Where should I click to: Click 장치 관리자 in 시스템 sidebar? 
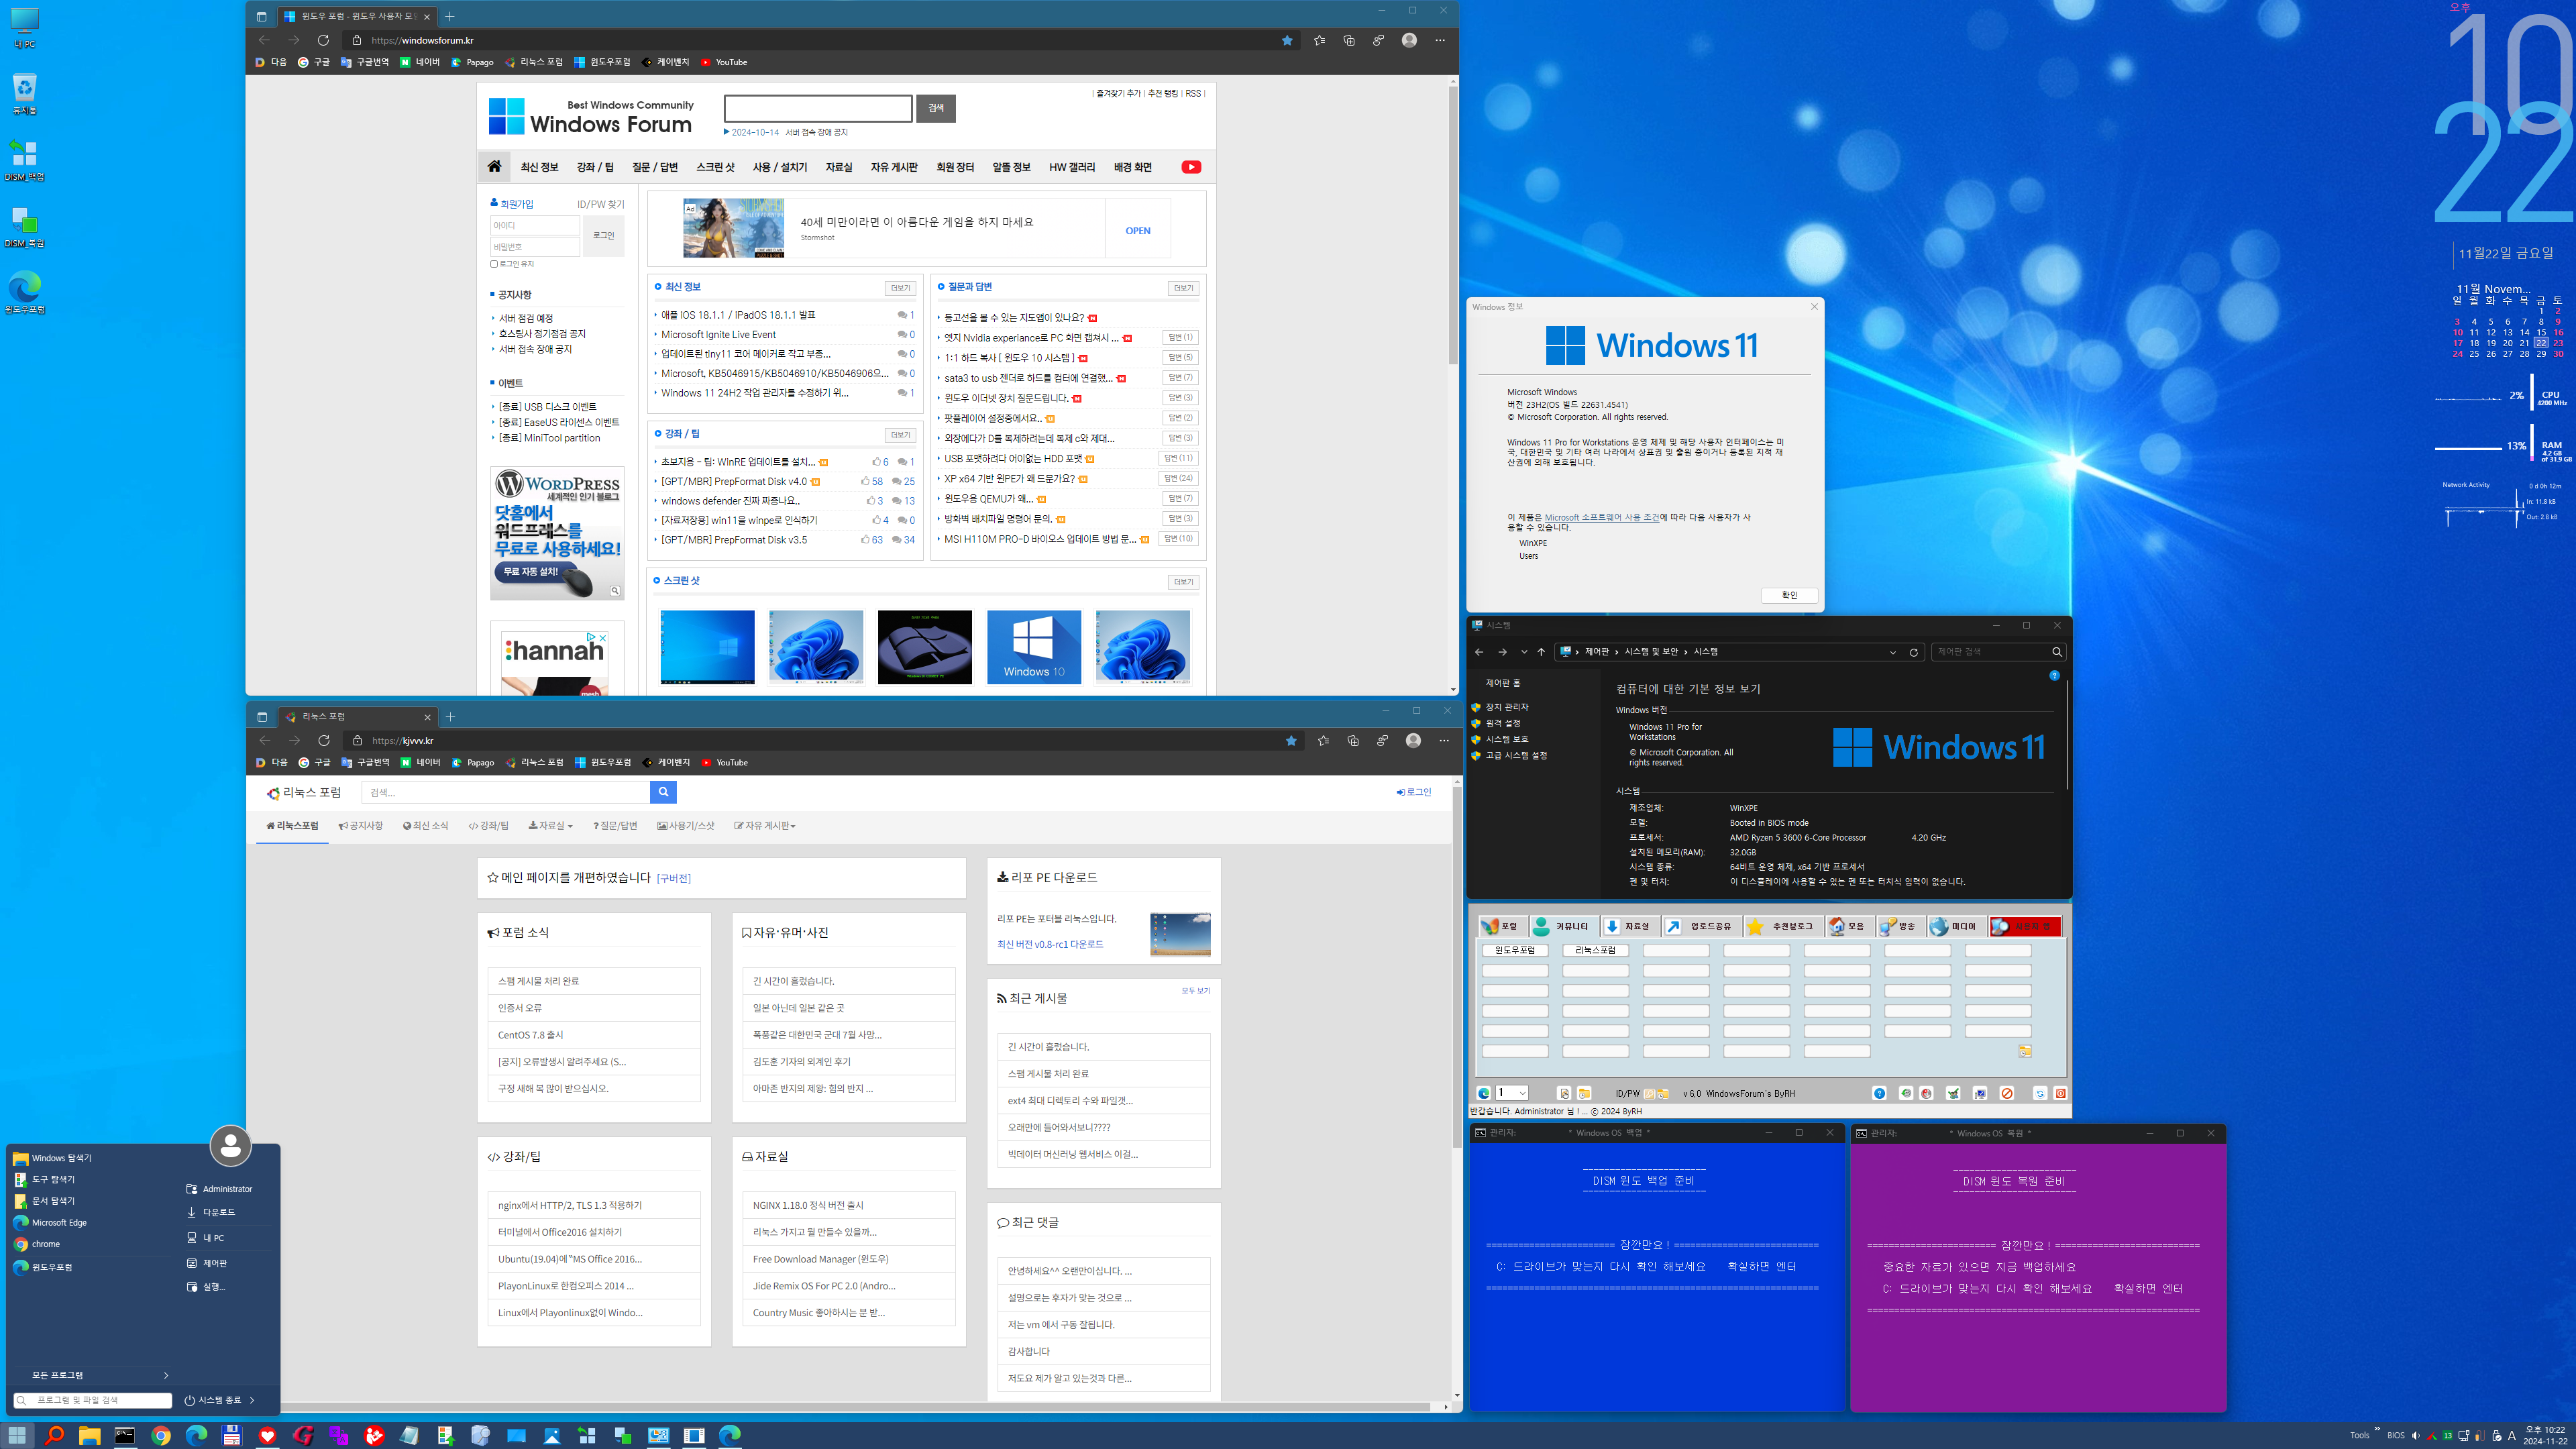1506,707
